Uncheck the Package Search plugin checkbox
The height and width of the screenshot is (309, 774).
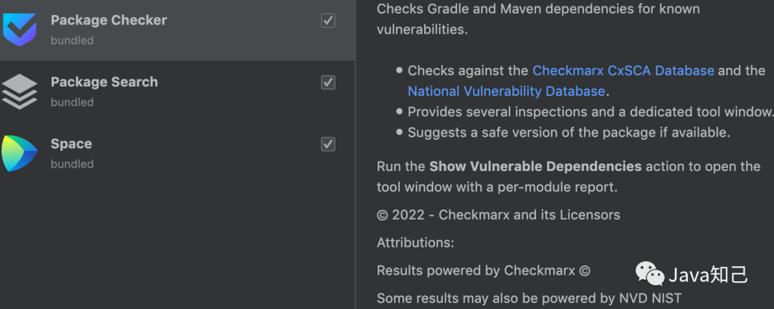[328, 82]
